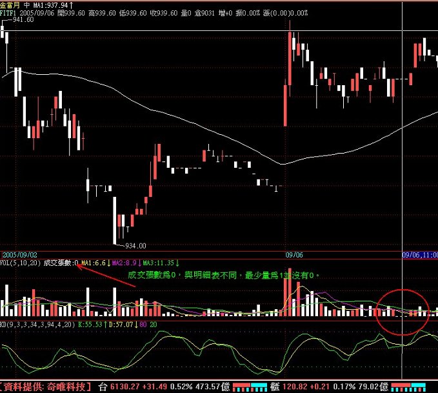The image size is (438, 393).
Task: Click the VOL(5,10,20) indicator label
Action: 20,263
